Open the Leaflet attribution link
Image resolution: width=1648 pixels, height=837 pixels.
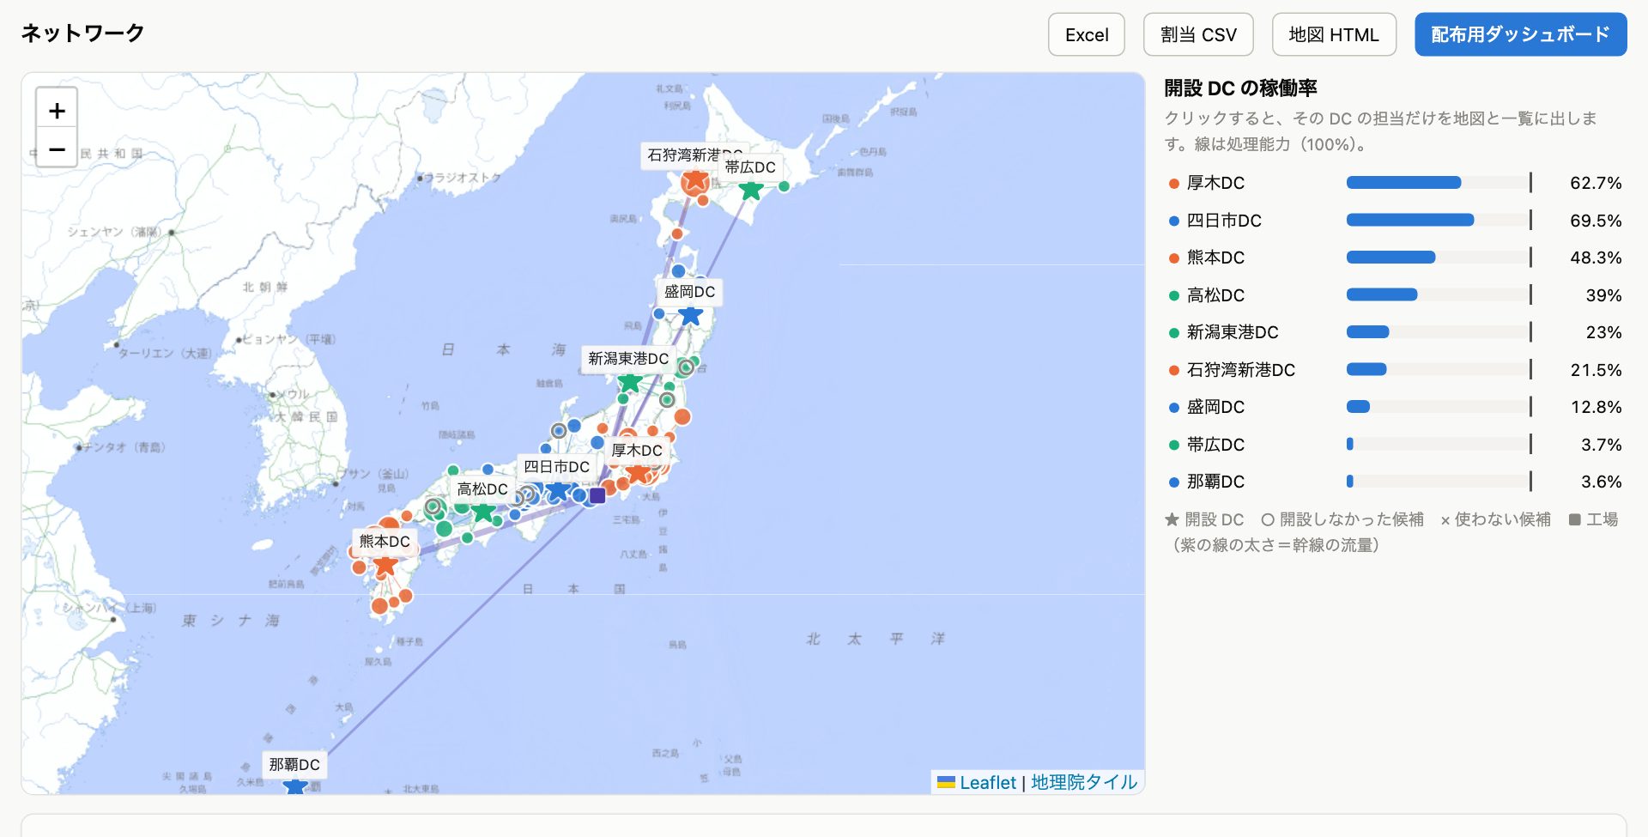tap(987, 782)
